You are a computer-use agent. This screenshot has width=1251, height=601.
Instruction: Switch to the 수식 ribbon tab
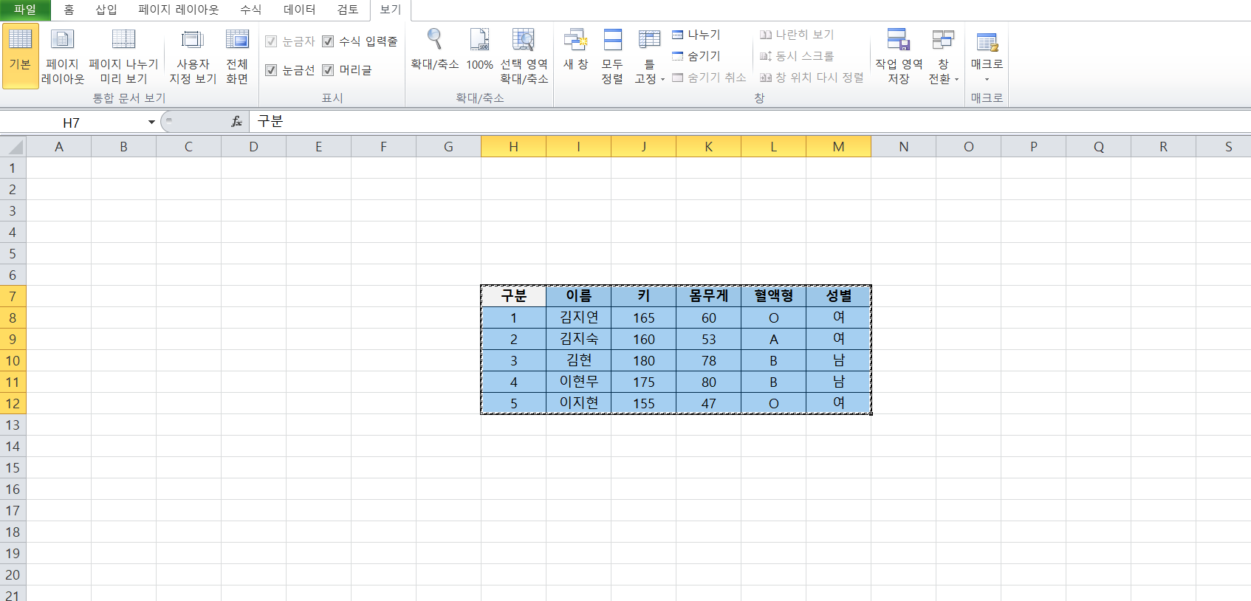pyautogui.click(x=251, y=10)
